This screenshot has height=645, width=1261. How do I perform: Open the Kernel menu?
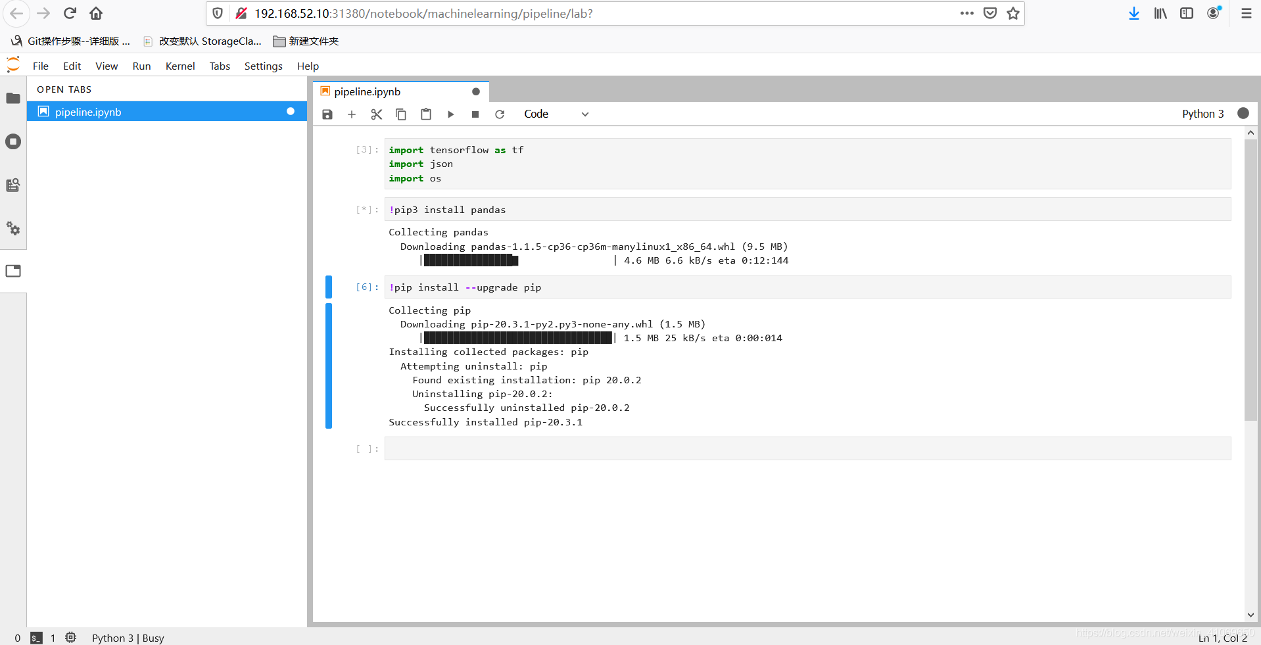click(179, 66)
